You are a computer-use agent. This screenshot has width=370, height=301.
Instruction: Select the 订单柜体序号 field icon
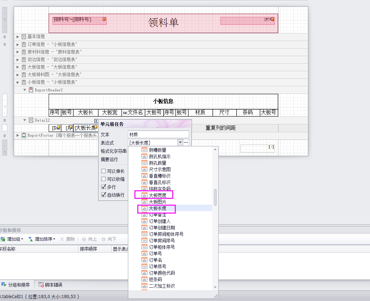click(144, 247)
